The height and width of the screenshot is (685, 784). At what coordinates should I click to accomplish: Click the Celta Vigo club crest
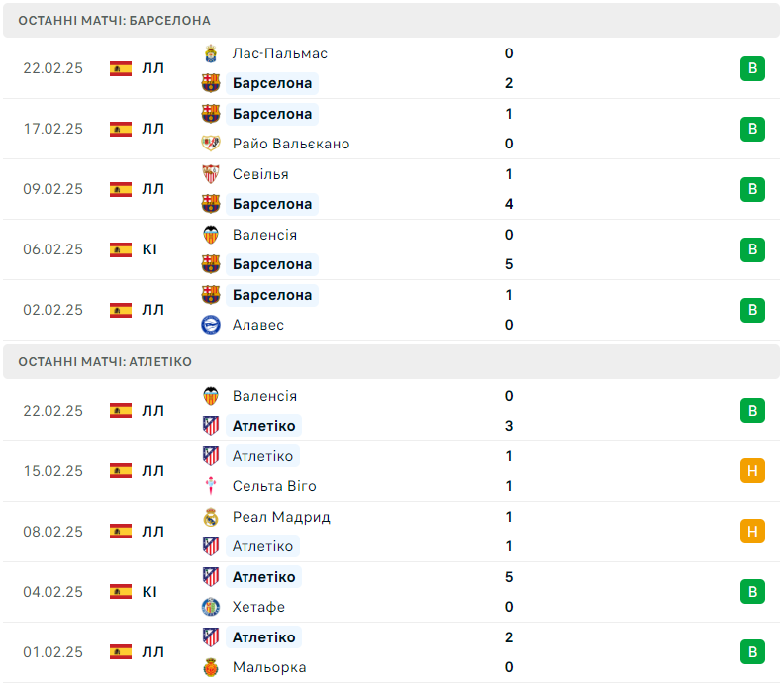tap(211, 486)
